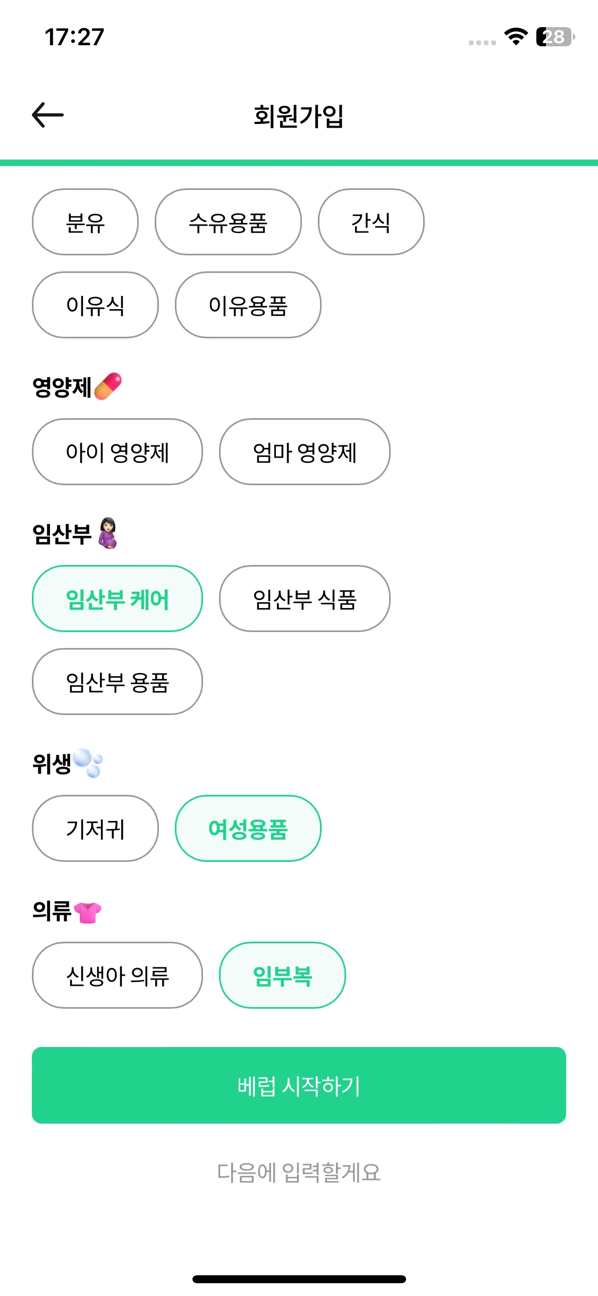The width and height of the screenshot is (598, 1296).
Task: Select the 수유용품 chip
Action: click(228, 222)
